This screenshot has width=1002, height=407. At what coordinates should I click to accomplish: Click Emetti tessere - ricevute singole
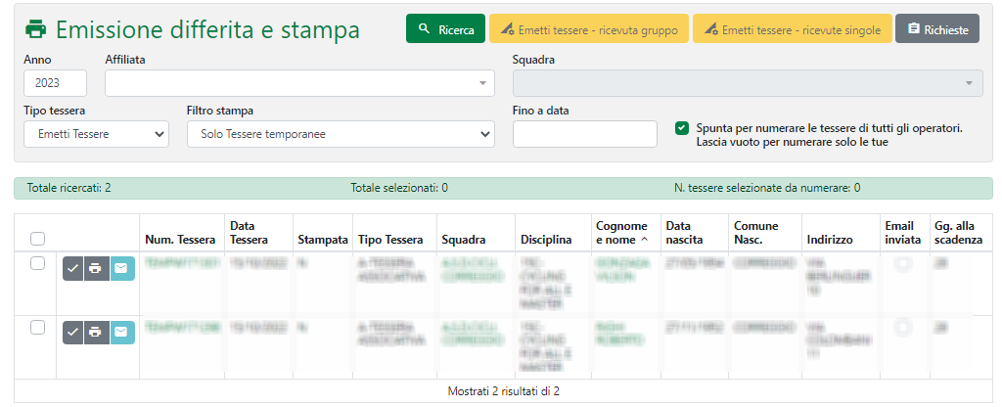coord(792,29)
